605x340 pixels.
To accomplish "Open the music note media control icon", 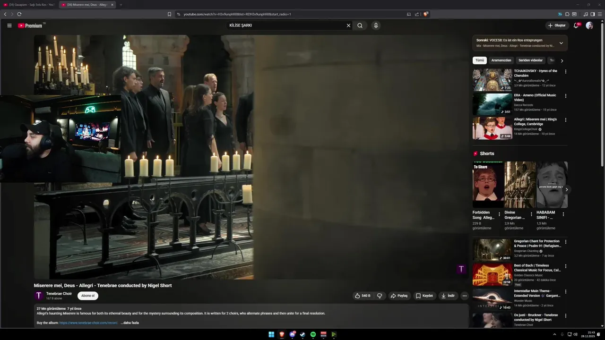I will click(586, 14).
